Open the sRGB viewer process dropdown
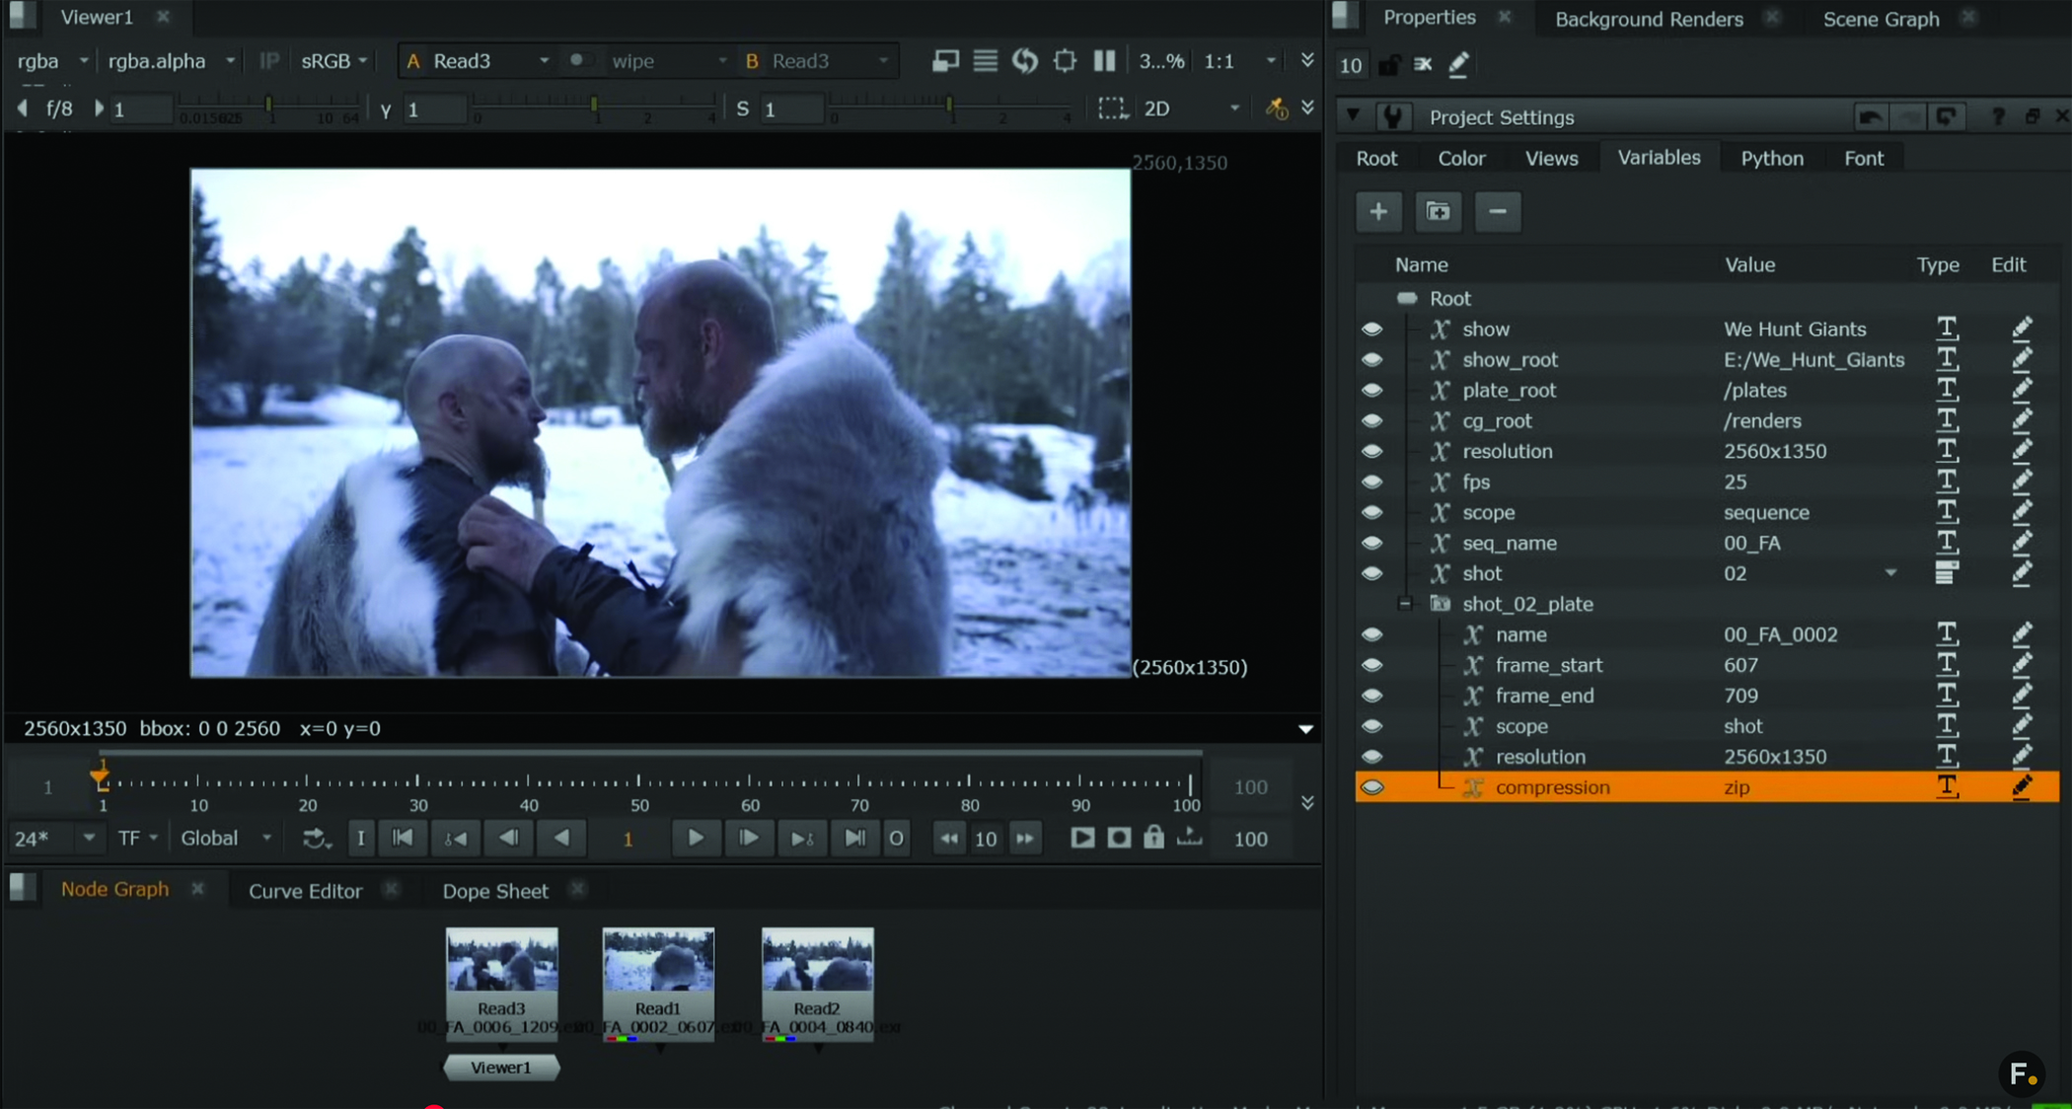 tap(334, 61)
